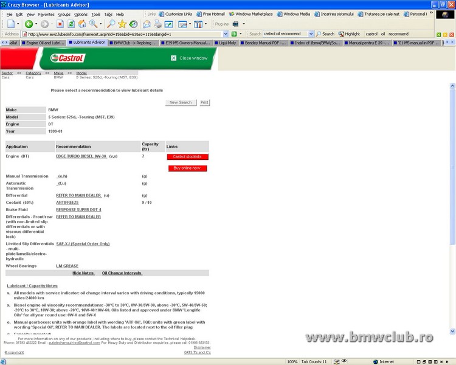This screenshot has width=456, height=365.
Task: Expand the New page dropdown arrow
Action: [x=18, y=24]
